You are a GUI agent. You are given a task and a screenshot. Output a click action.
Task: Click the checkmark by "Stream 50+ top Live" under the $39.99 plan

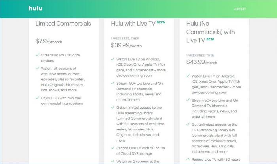tap(112, 84)
